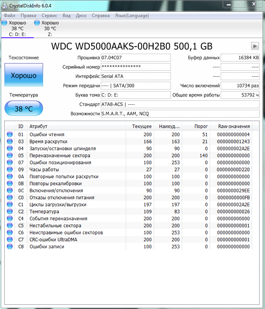Click status icon for Ошибки записи row
265x309 pixels.
[x=10, y=246]
